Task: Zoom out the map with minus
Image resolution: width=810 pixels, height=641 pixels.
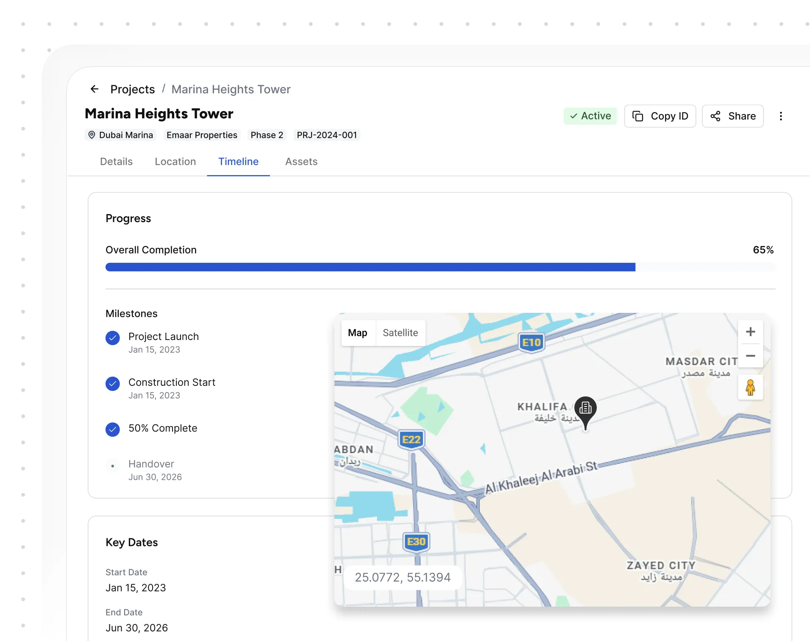Action: click(x=750, y=356)
